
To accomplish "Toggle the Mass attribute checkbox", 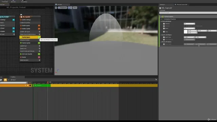I will [x=164, y=28].
